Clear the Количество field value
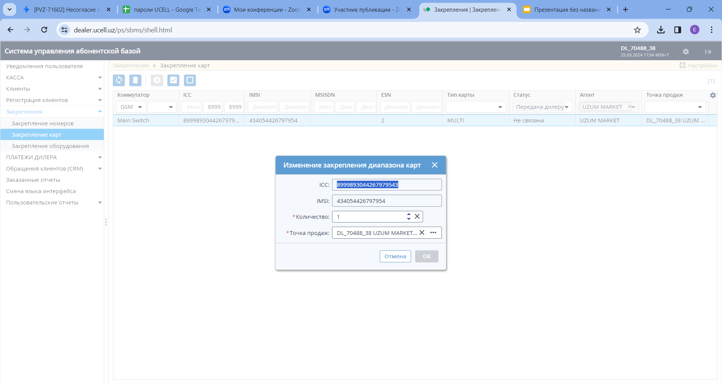The height and width of the screenshot is (384, 722). (x=417, y=216)
